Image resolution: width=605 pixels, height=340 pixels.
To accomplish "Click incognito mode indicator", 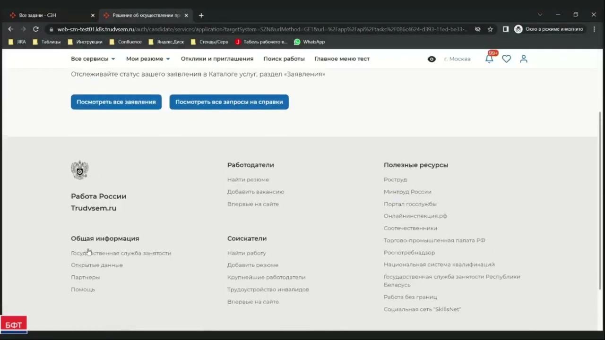I will [549, 29].
